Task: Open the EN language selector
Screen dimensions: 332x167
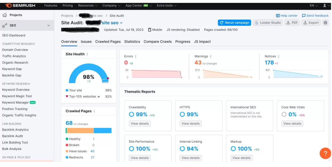Action: (x=314, y=6)
